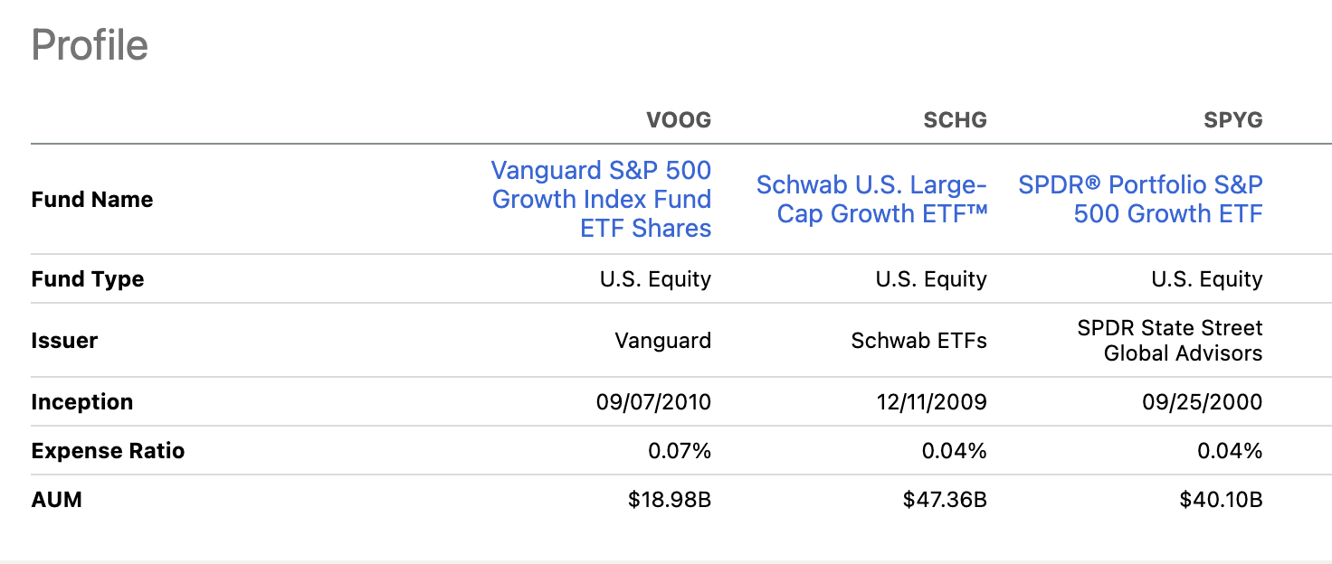Select the Fund Type row label
This screenshot has width=1332, height=564.
coord(88,279)
